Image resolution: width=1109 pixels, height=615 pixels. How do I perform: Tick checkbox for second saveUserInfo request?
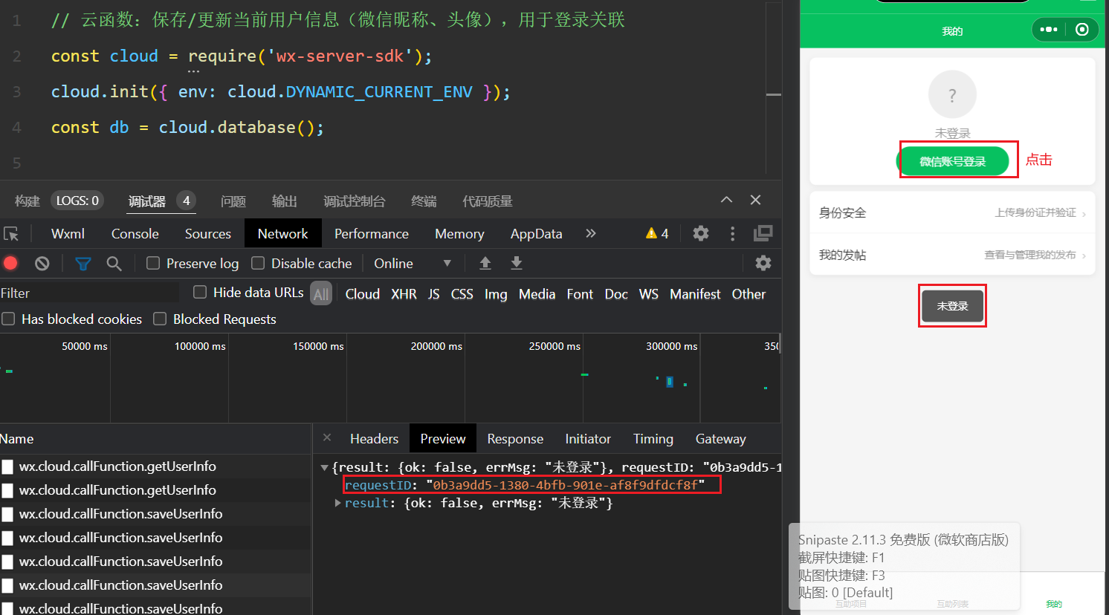click(7, 538)
